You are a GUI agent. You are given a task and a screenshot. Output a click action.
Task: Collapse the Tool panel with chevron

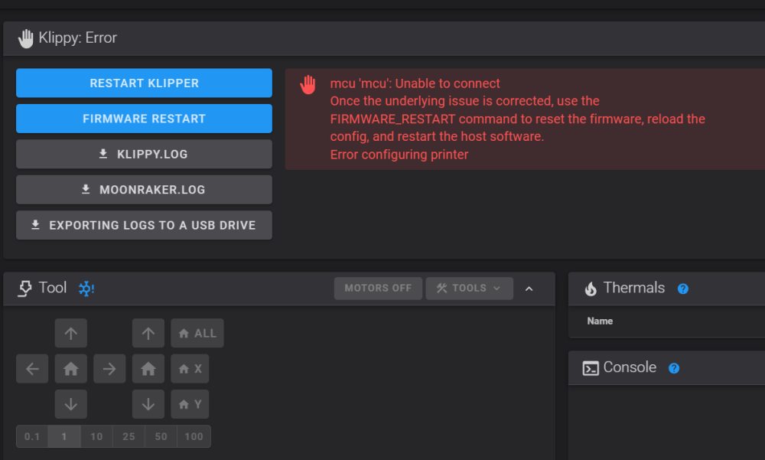[x=529, y=289]
